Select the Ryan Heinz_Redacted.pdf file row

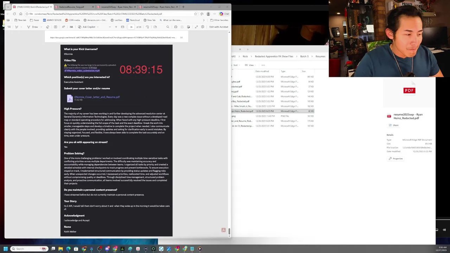pyautogui.click(x=272, y=111)
